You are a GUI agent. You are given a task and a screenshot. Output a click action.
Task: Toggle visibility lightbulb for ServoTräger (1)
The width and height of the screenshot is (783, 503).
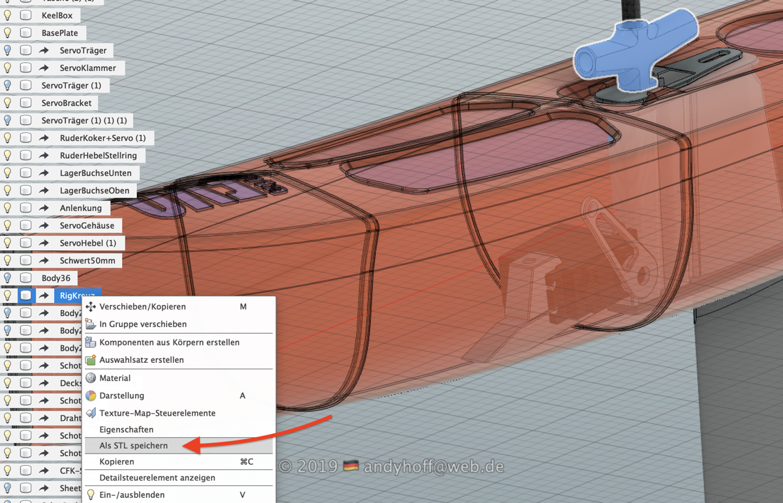pyautogui.click(x=8, y=85)
